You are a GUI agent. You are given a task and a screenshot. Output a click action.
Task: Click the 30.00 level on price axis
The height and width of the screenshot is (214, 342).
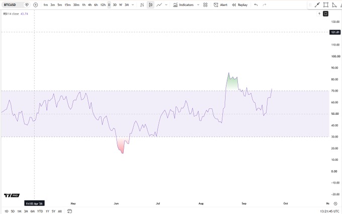click(x=334, y=136)
